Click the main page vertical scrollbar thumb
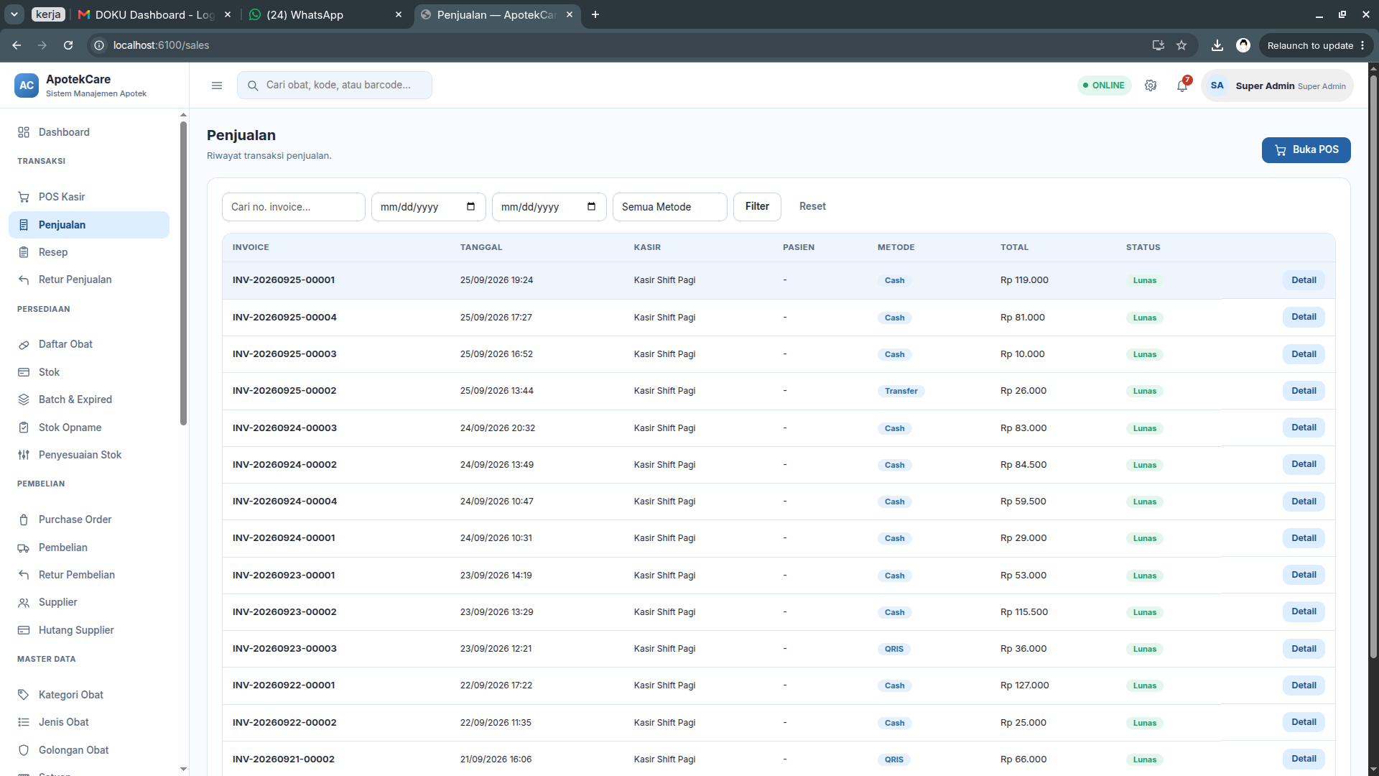Screen dimensions: 1379x776 tap(1373, 366)
